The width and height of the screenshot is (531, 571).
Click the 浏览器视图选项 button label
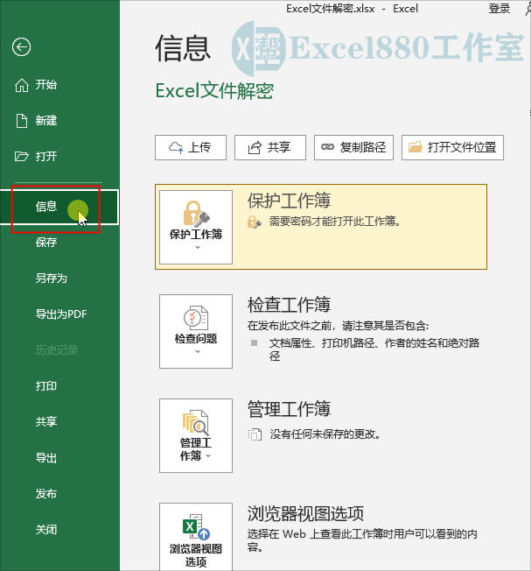pos(196,555)
